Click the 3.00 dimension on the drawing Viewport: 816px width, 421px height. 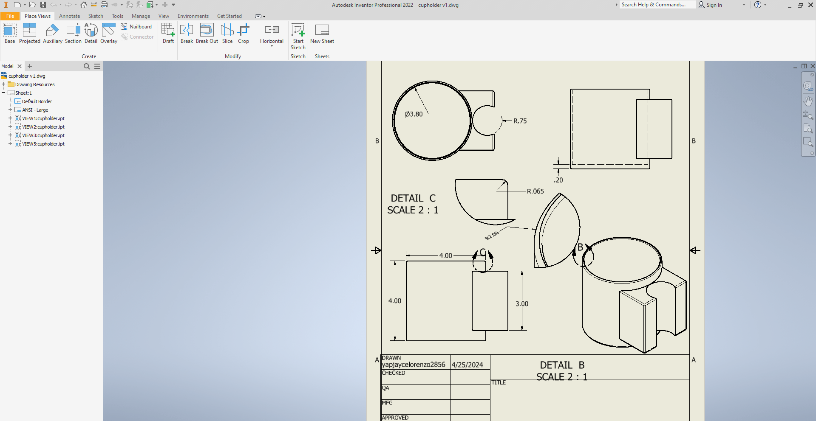[522, 304]
